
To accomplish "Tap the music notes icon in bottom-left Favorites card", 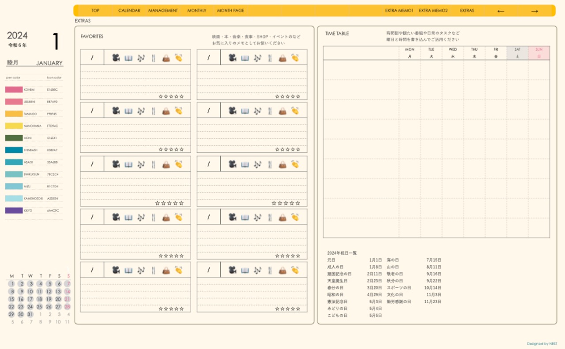I will (141, 270).
